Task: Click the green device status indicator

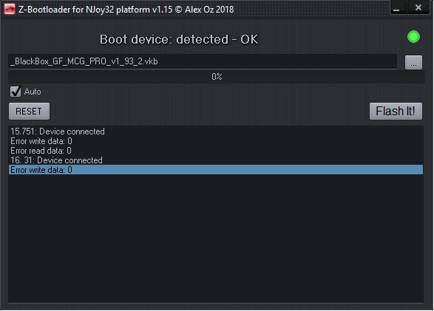Action: click(413, 36)
